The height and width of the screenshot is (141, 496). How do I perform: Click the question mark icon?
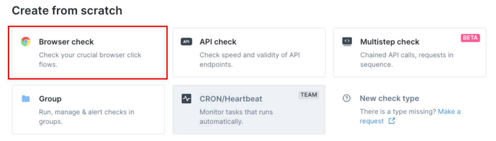[x=346, y=98]
